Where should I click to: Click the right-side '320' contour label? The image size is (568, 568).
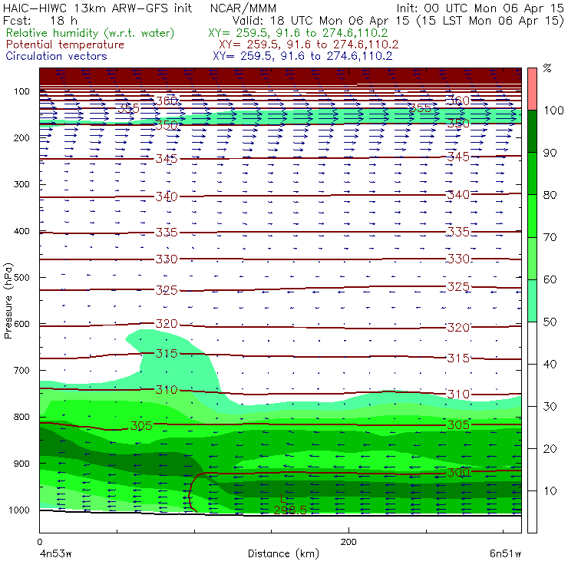pos(458,328)
